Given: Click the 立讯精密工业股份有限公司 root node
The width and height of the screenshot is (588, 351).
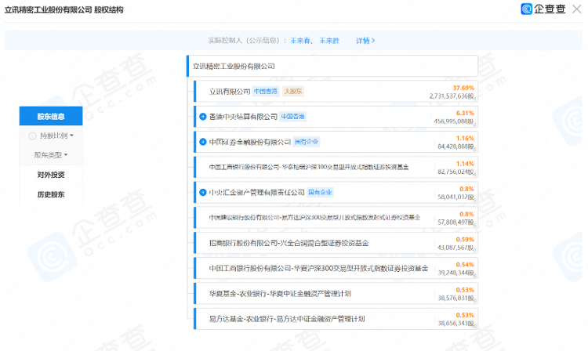Looking at the screenshot, I should 332,67.
